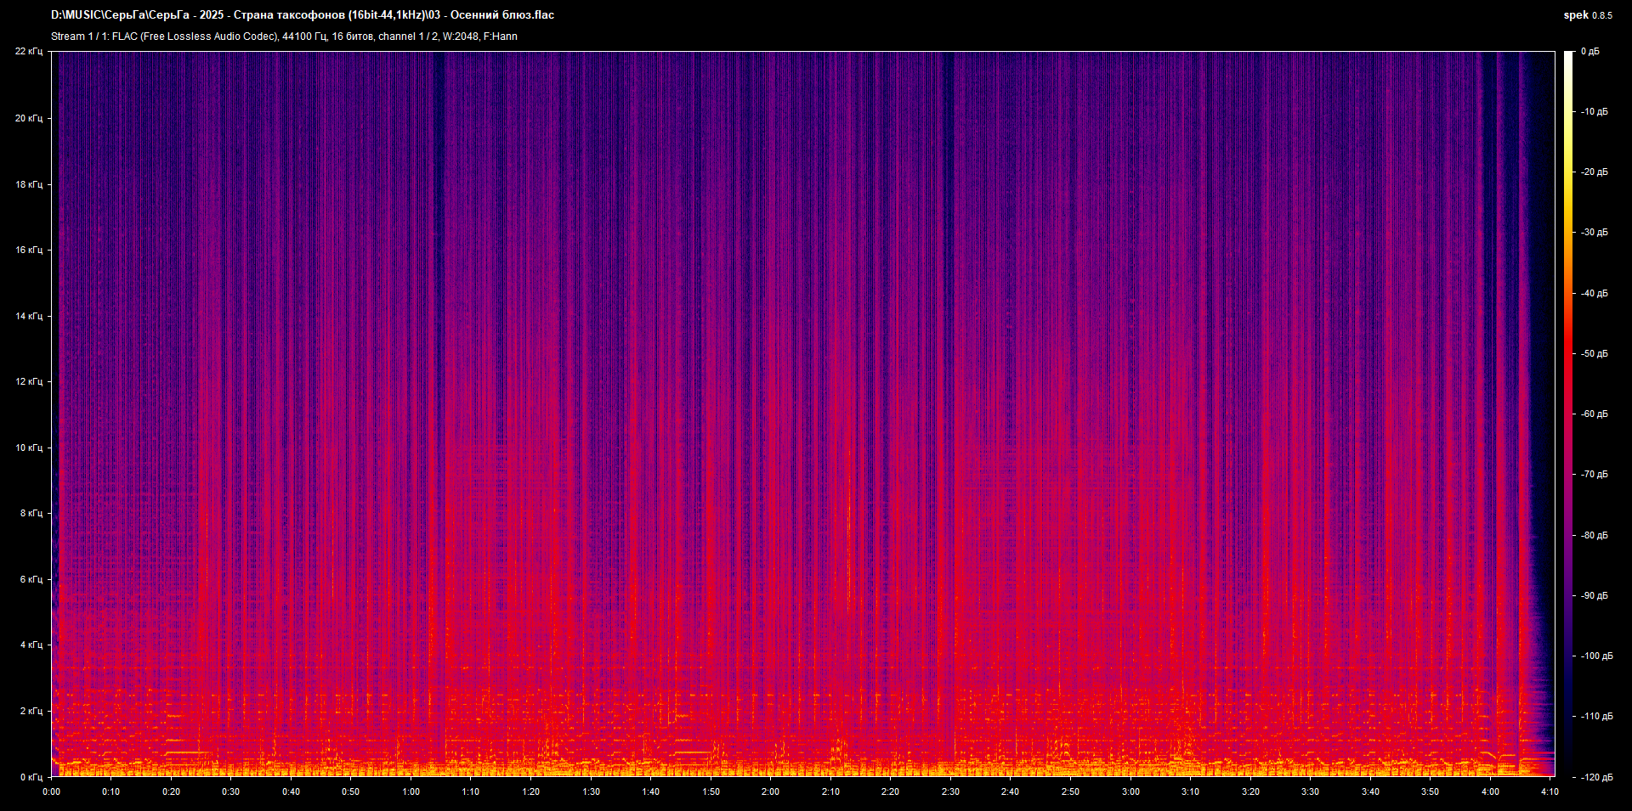
Task: Click the 8 кГц frequency label
Action: 31,513
